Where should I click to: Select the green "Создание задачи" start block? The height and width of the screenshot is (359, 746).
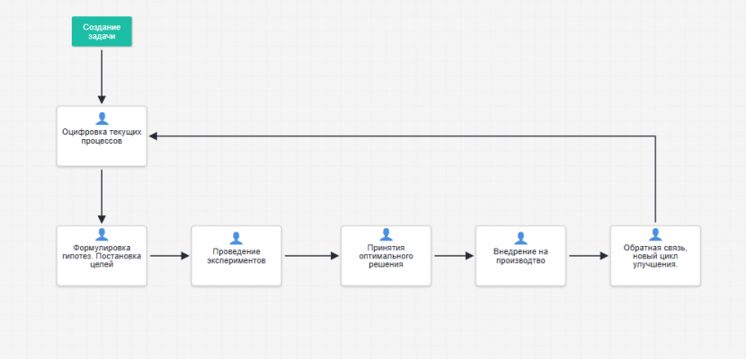click(102, 32)
